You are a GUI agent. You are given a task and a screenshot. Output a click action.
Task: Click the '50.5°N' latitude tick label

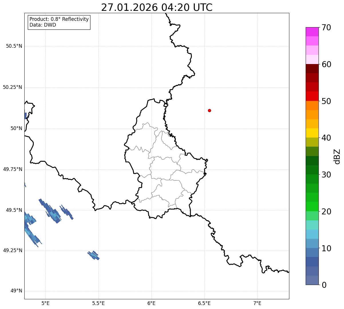14,46
